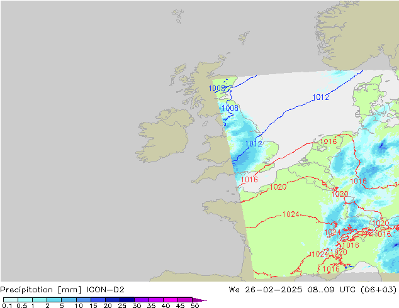Click the legend value '0.5'
The height and width of the screenshot is (308, 399).
[x=21, y=305]
